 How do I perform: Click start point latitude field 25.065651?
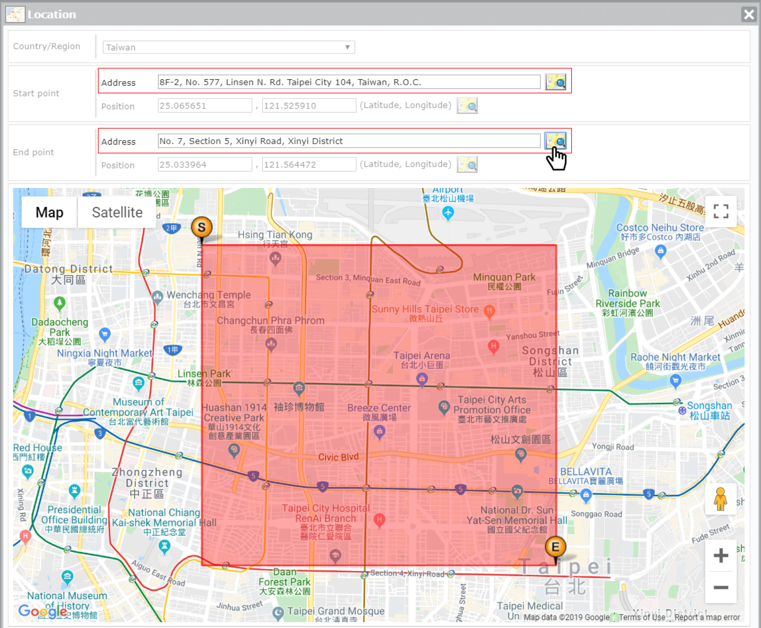click(x=205, y=106)
